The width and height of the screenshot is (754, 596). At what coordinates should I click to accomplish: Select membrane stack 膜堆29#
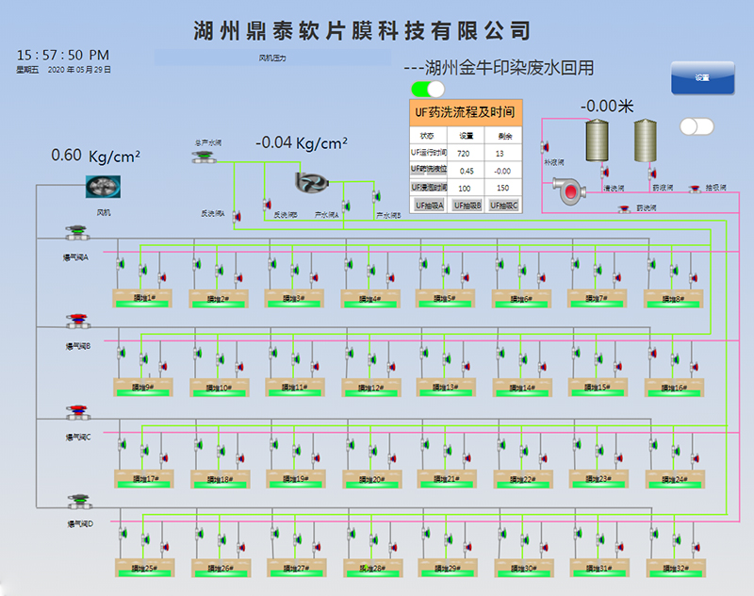tap(448, 568)
